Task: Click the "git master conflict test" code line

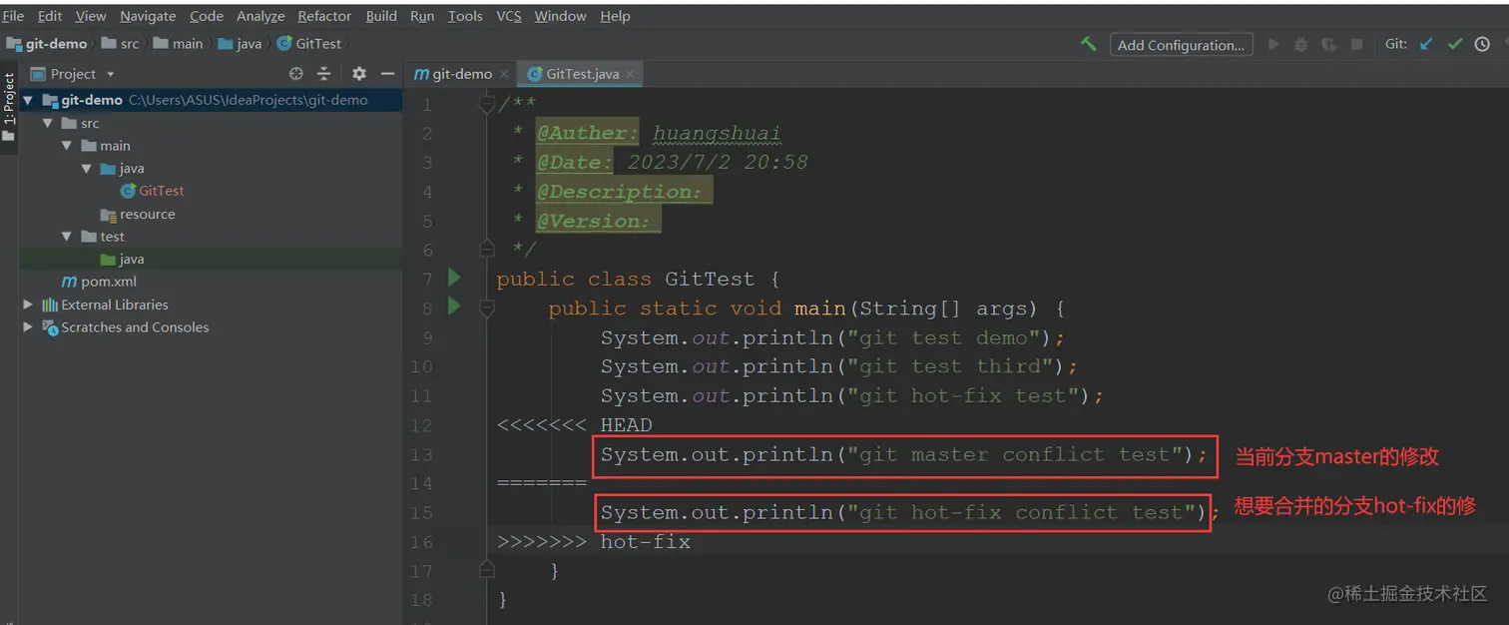Action: click(903, 455)
